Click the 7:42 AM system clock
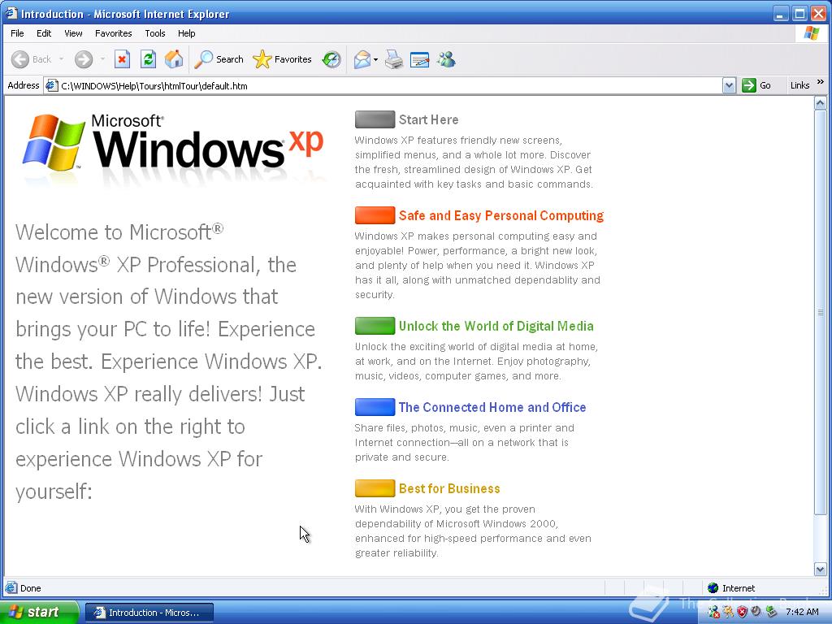Screen dimensions: 832x624 [x=802, y=613]
